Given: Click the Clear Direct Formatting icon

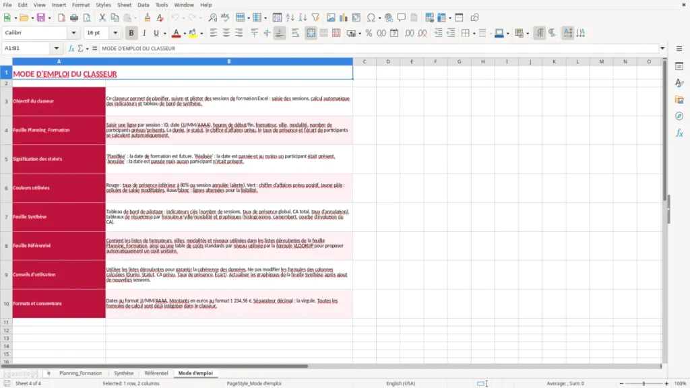Looking at the screenshot, I should point(160,18).
